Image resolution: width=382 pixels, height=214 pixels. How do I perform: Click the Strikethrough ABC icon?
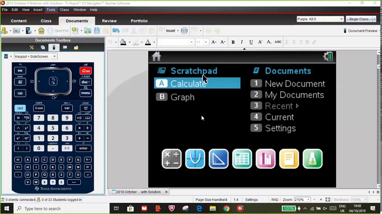(x=278, y=42)
